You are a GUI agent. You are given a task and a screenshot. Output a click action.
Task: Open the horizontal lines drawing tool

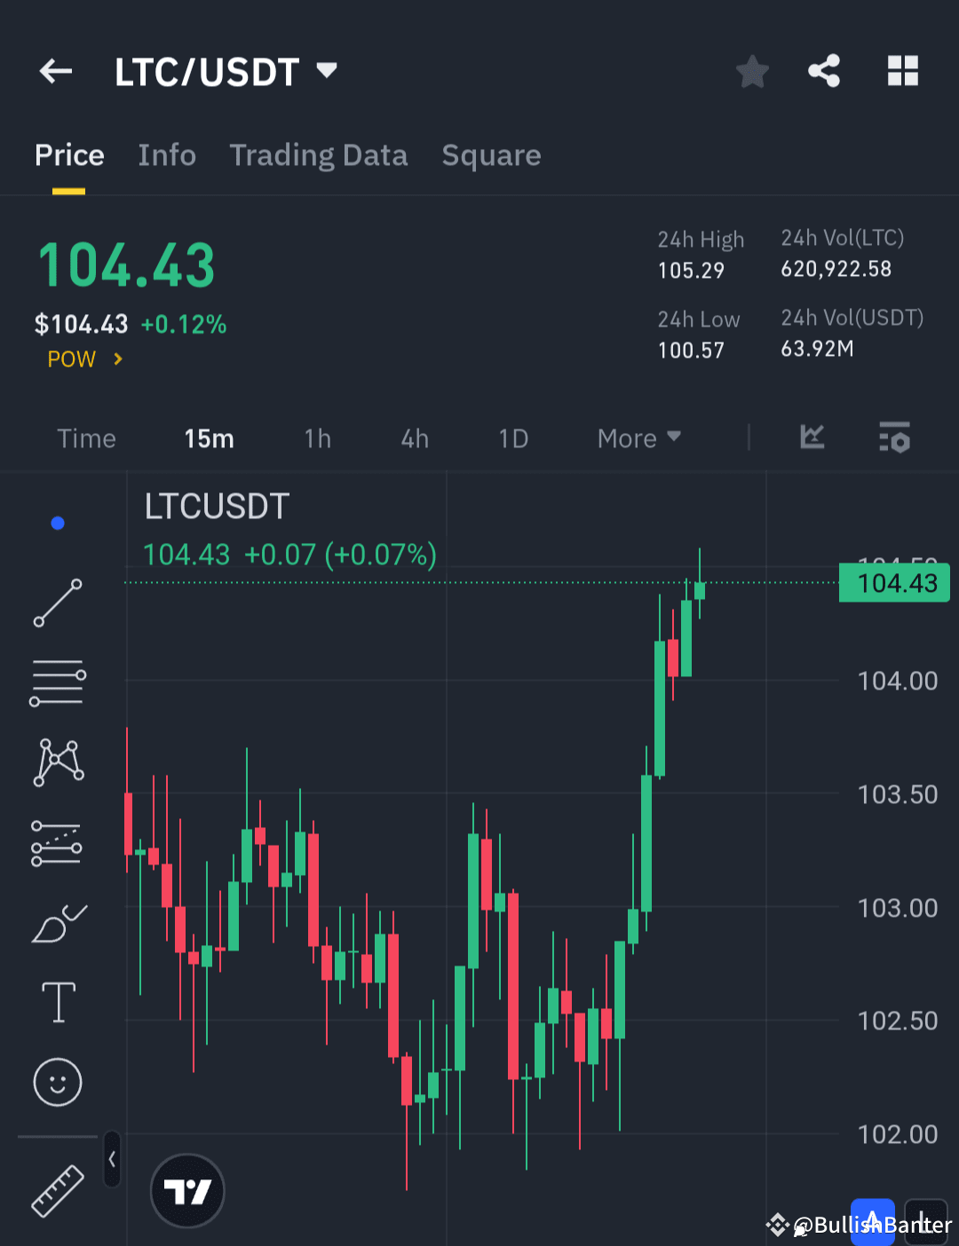point(57,682)
